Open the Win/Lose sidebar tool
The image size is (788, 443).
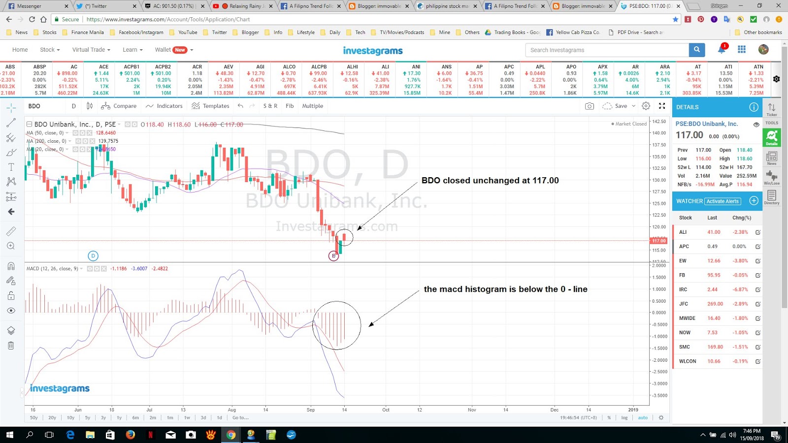coord(772,178)
